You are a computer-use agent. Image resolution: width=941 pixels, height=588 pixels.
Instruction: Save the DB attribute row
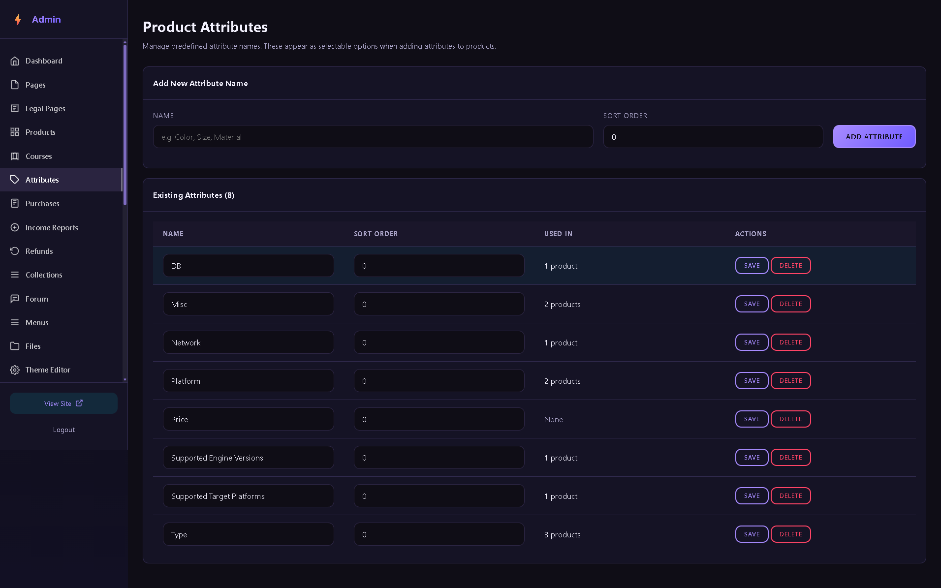click(752, 266)
